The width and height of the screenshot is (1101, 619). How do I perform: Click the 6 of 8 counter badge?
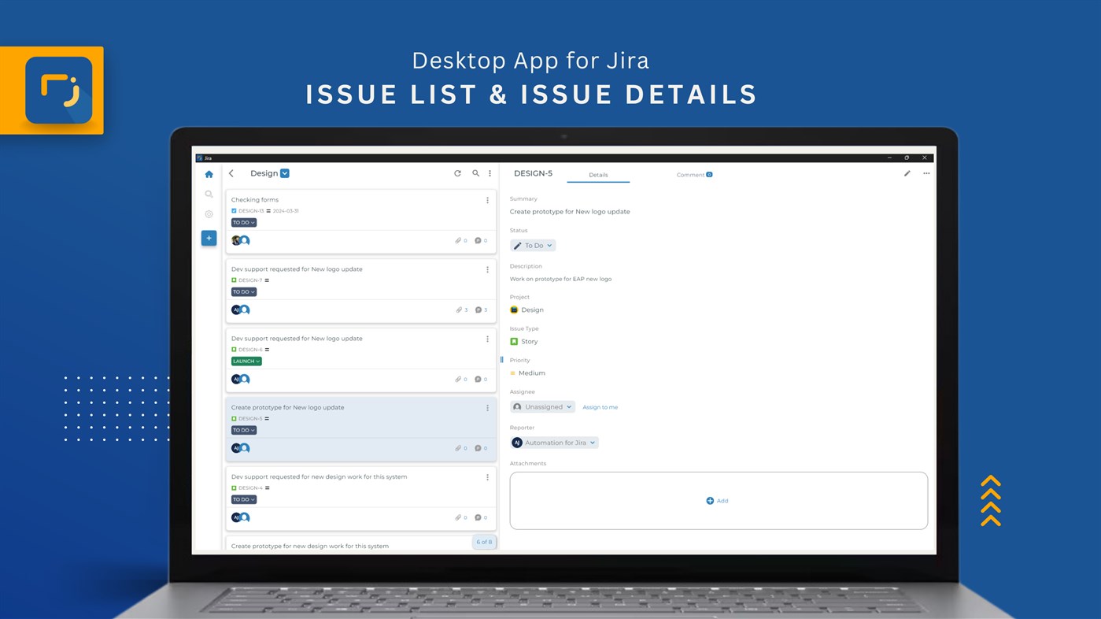tap(484, 541)
